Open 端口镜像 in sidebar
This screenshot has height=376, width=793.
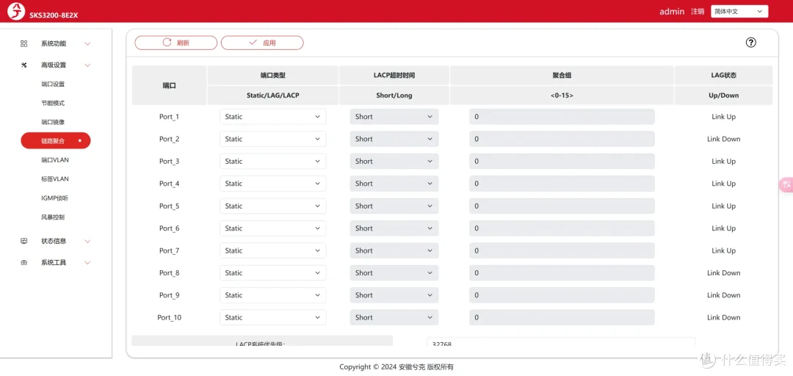pos(53,122)
